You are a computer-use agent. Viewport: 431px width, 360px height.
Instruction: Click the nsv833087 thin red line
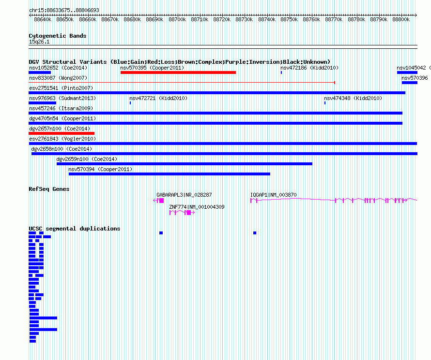(182, 82)
